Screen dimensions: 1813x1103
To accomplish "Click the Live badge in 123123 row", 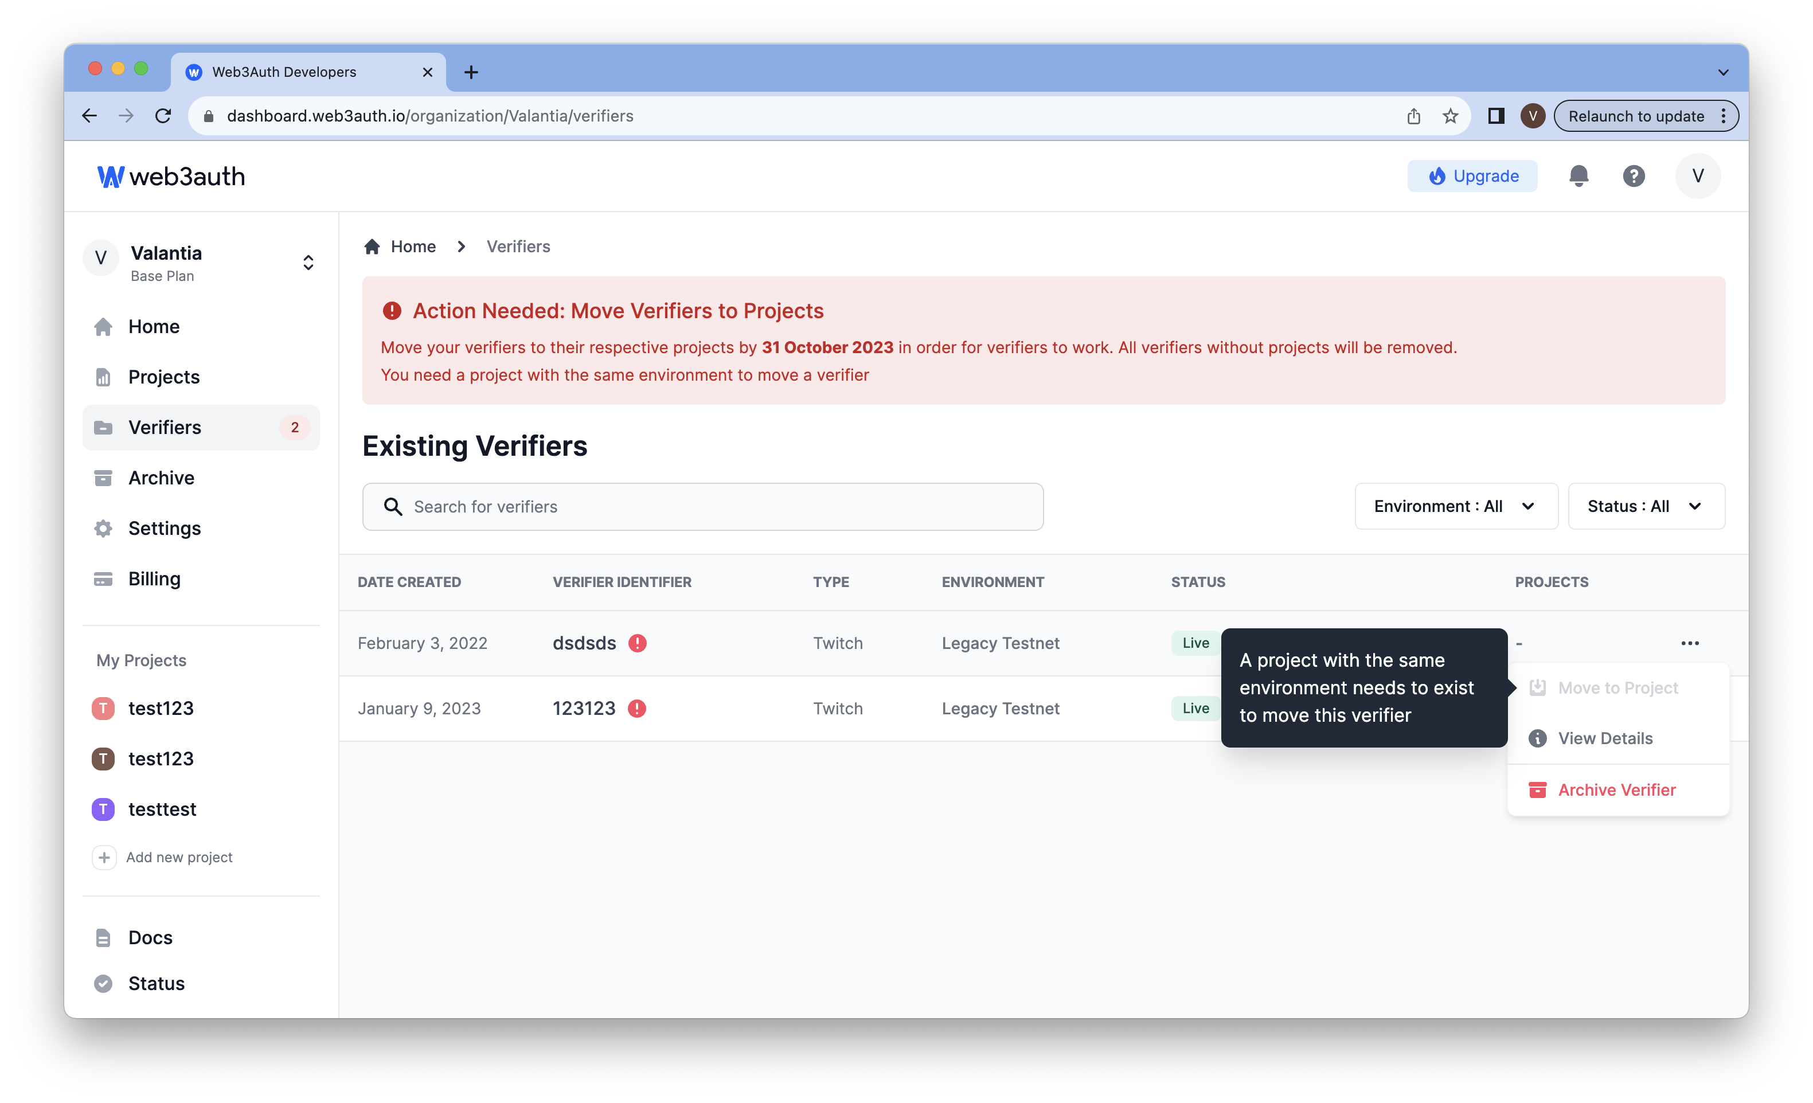I will [x=1195, y=709].
